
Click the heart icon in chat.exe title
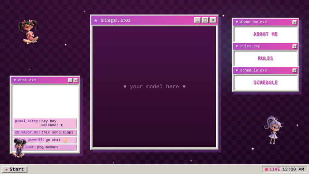coord(15,80)
